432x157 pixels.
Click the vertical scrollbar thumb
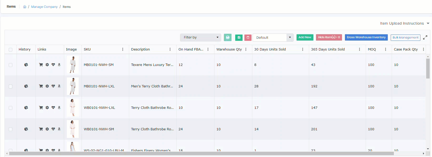(x=428, y=69)
